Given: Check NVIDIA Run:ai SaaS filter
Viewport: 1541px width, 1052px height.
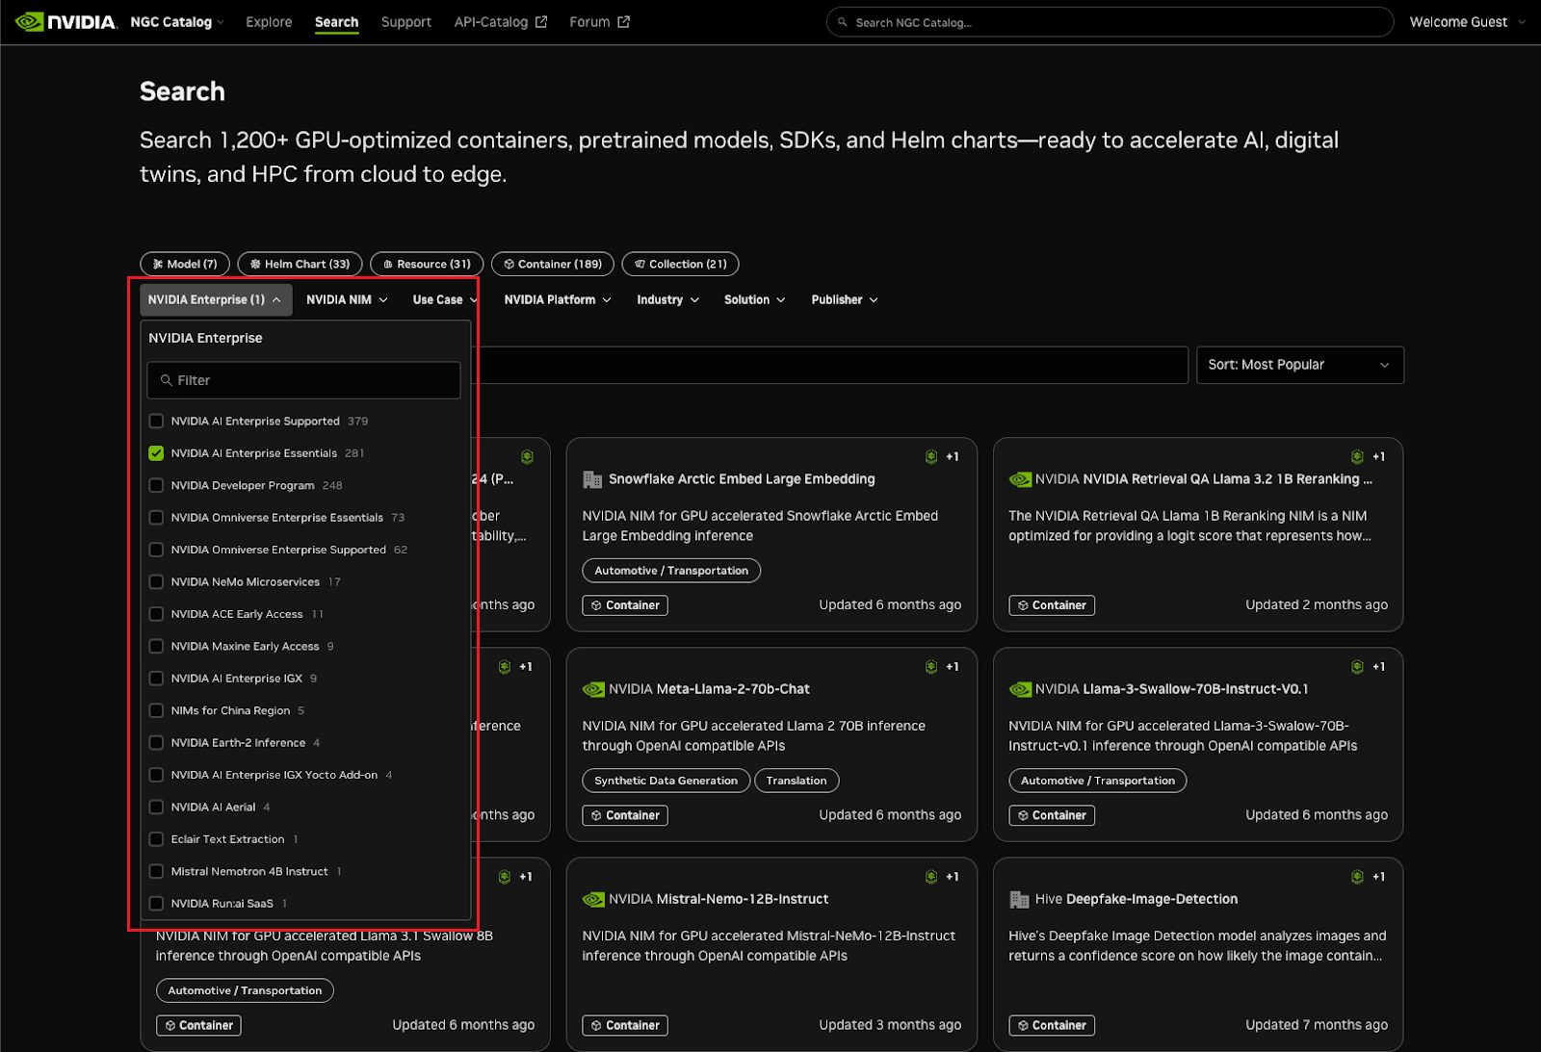Looking at the screenshot, I should 156,904.
